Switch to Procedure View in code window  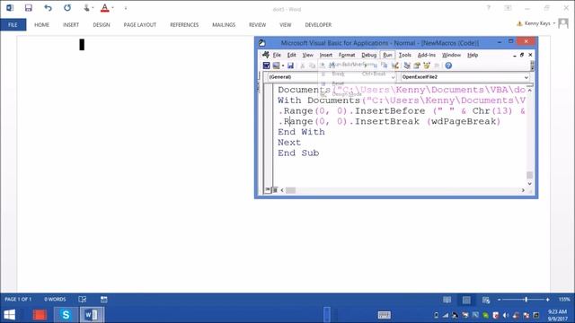pos(268,189)
